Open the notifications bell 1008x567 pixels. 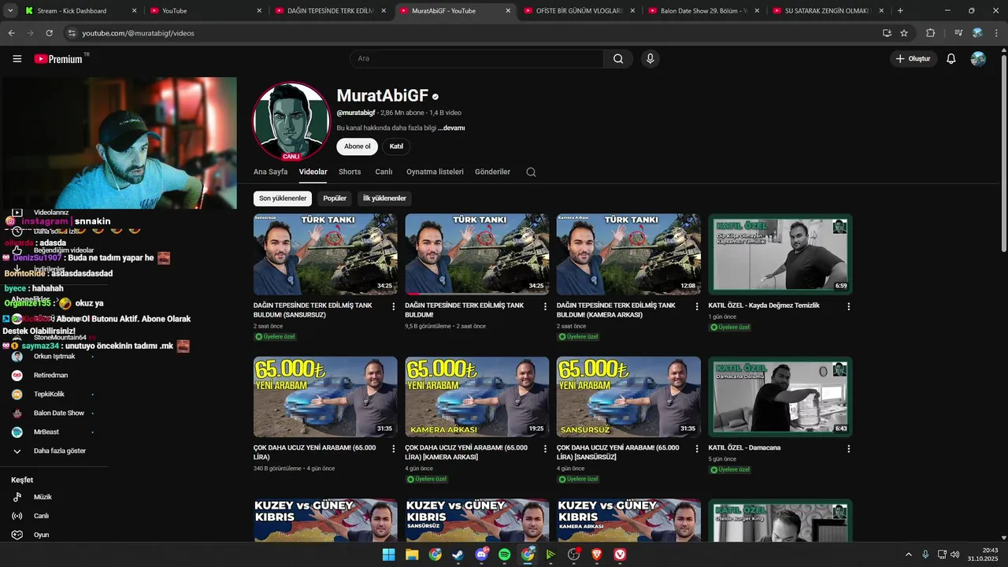(951, 58)
